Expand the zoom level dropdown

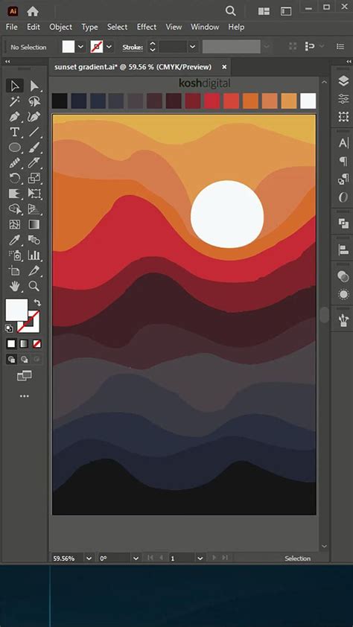click(89, 558)
